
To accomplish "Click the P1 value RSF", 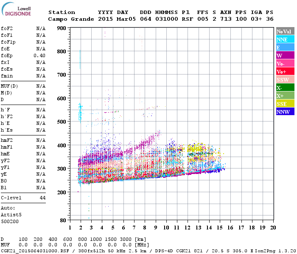I will [188, 19].
